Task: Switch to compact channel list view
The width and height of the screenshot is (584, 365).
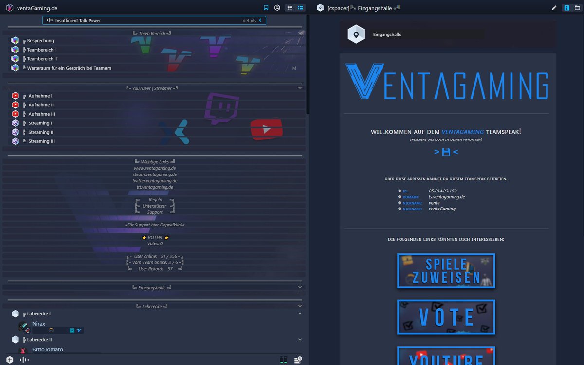Action: [x=290, y=8]
